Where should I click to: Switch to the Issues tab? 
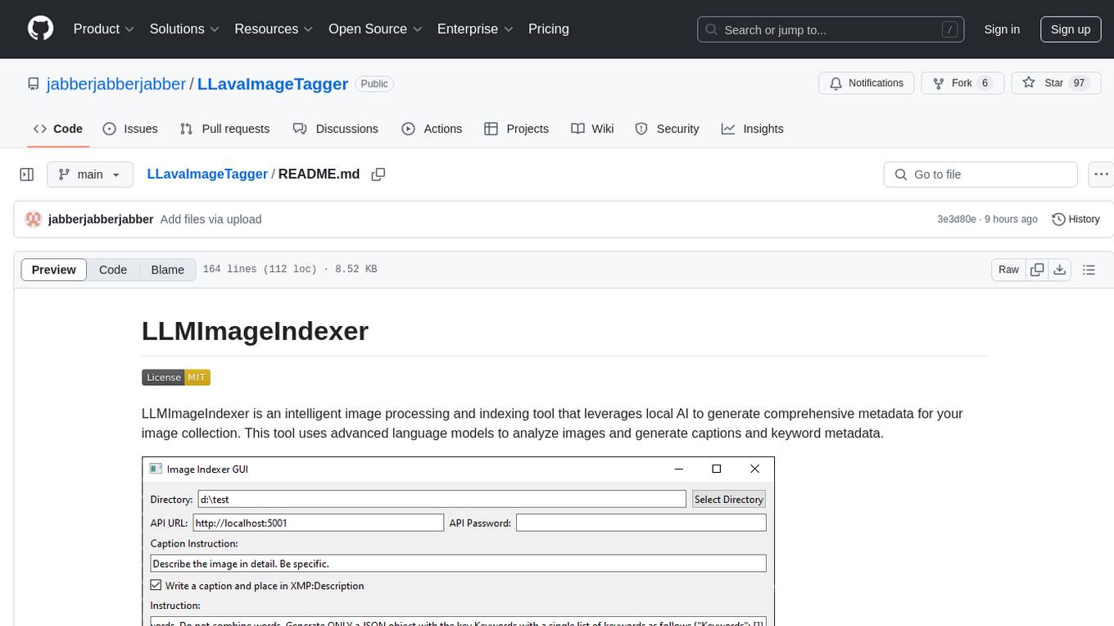click(x=130, y=129)
